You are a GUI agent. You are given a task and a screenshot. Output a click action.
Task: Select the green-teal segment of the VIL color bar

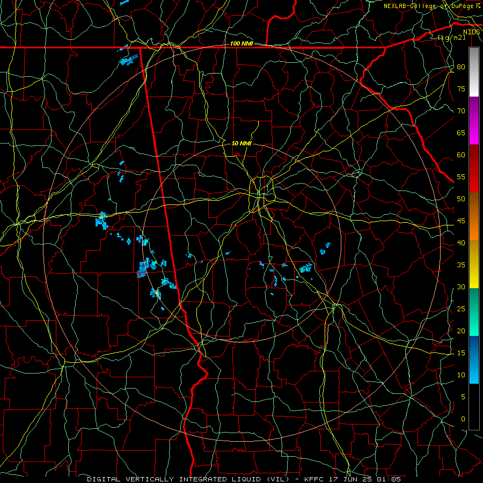click(474, 312)
